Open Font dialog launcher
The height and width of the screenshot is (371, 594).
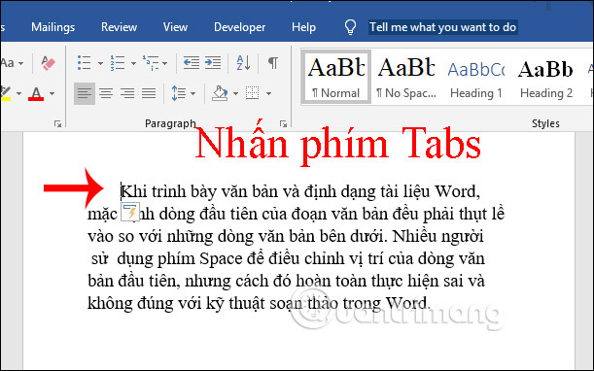(x=57, y=123)
